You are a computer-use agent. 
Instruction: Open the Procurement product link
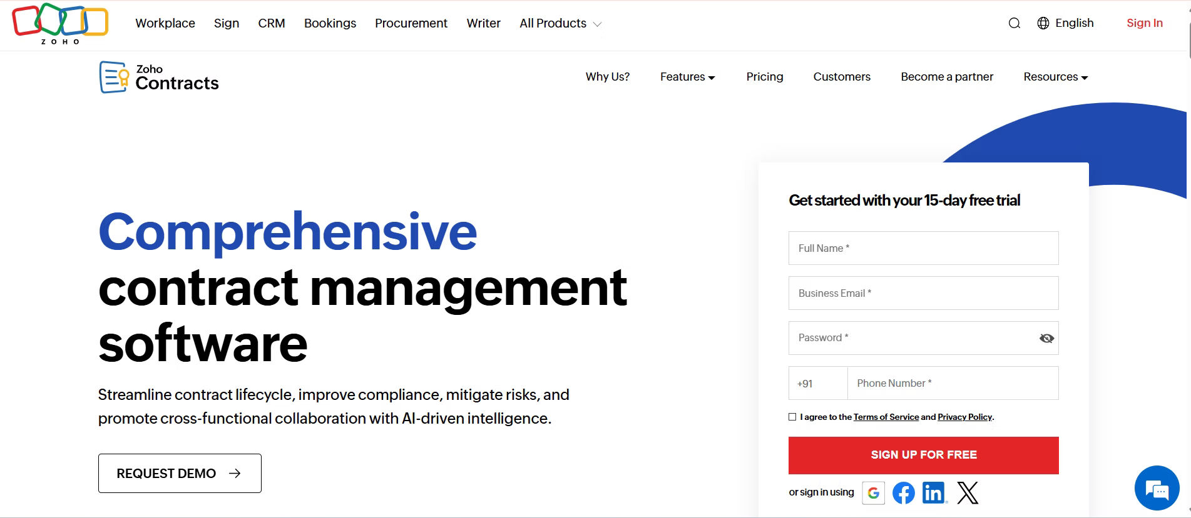411,23
